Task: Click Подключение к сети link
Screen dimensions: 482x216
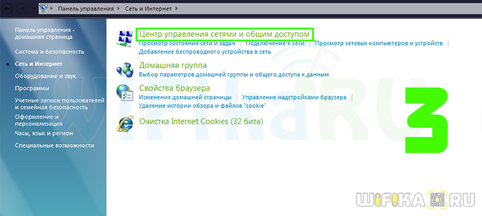Action: pyautogui.click(x=275, y=43)
